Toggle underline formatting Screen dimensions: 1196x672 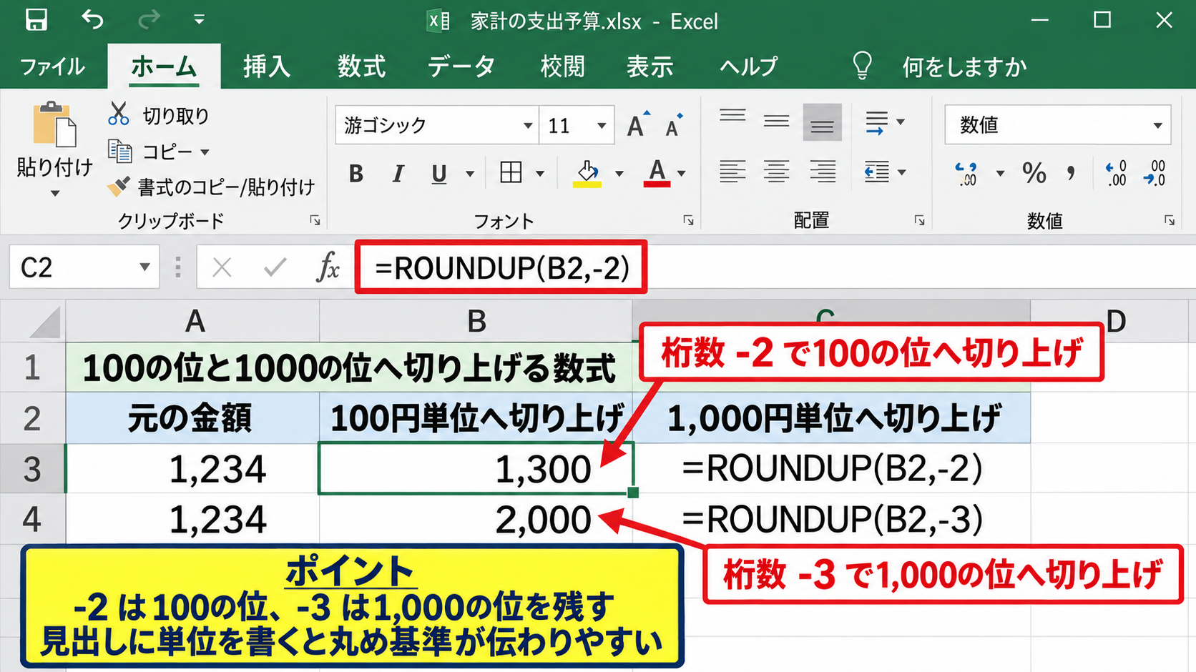tap(439, 173)
